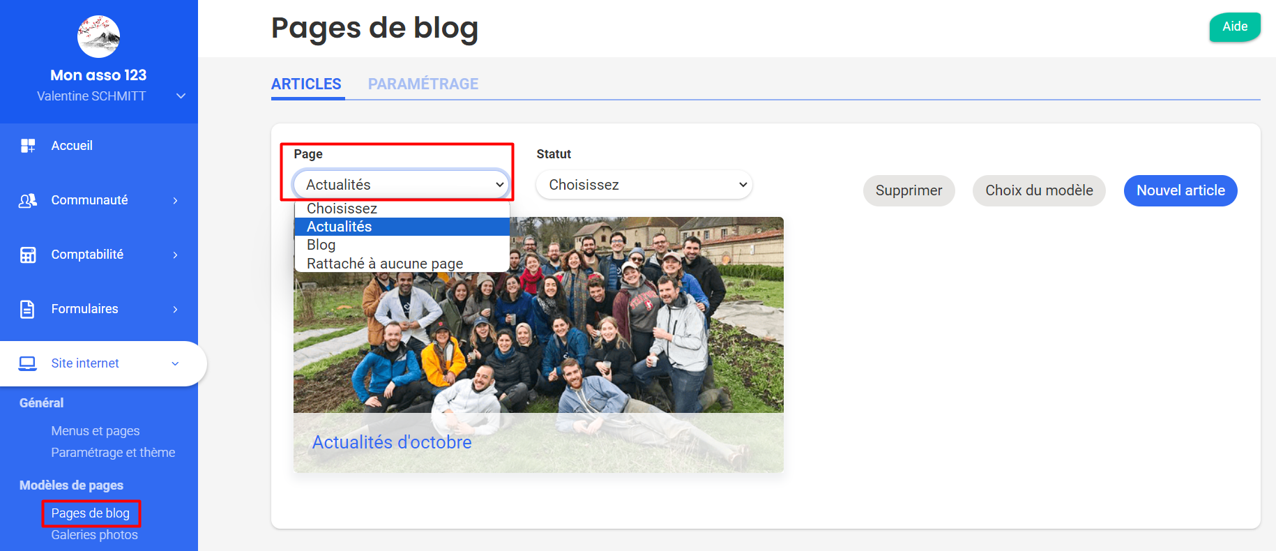
Task: Collapse the Site internet menu chevron
Action: [x=176, y=363]
